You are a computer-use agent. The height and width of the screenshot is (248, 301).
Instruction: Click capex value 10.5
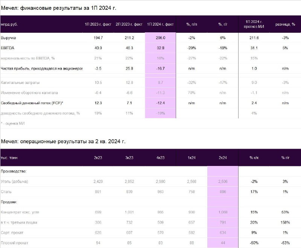[98, 82]
